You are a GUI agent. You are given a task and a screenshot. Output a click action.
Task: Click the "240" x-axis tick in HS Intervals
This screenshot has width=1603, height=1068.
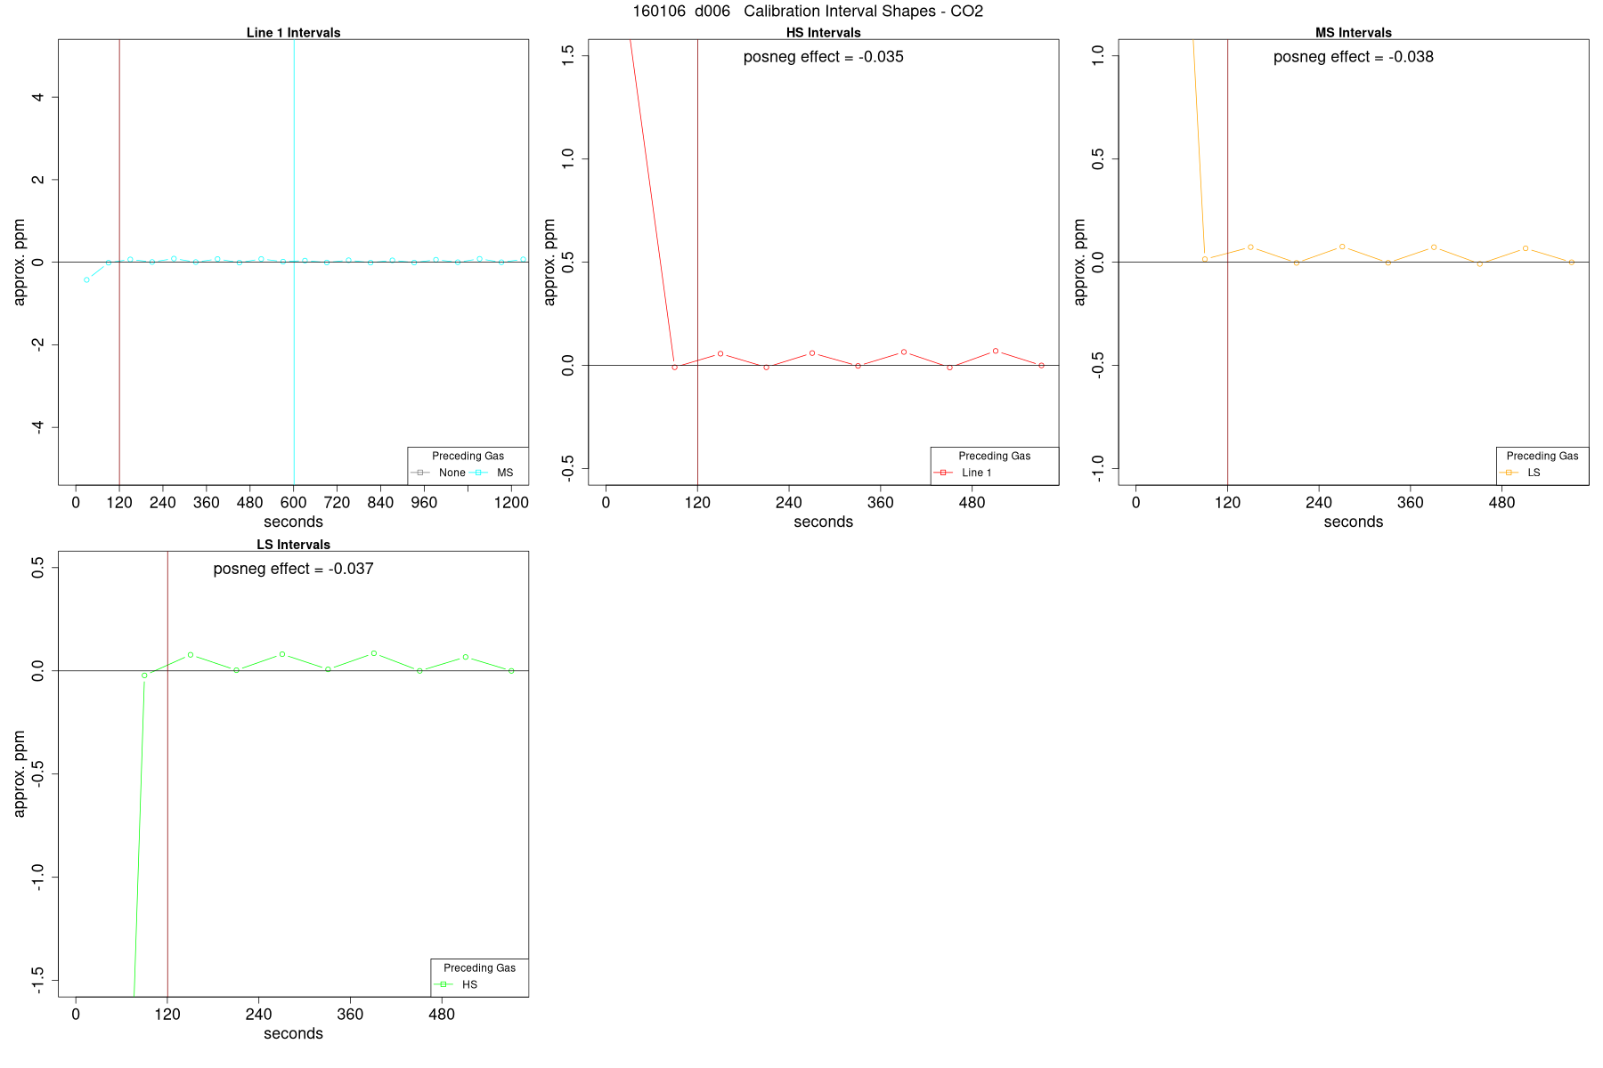click(788, 503)
